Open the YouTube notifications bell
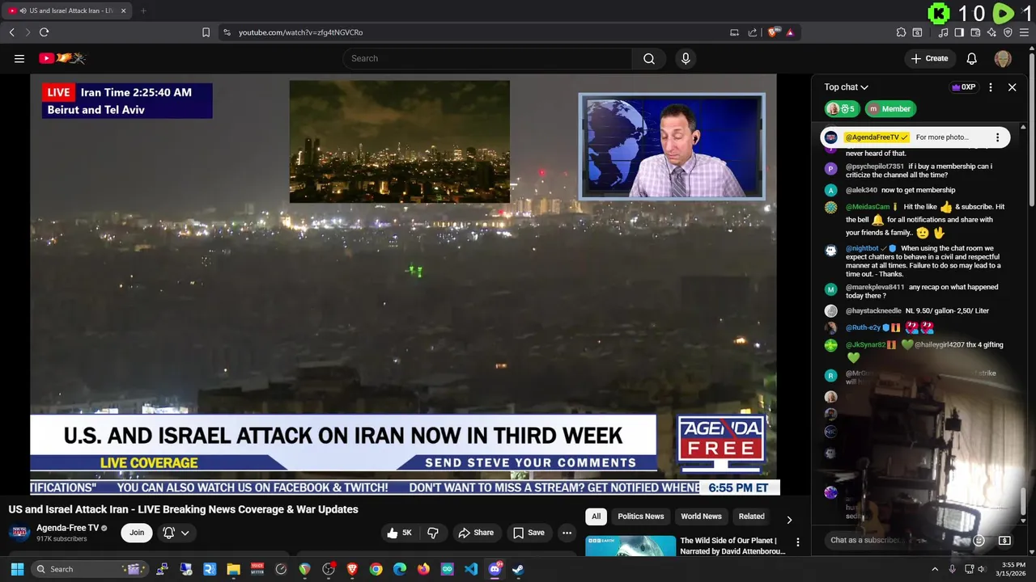The image size is (1036, 582). point(972,58)
